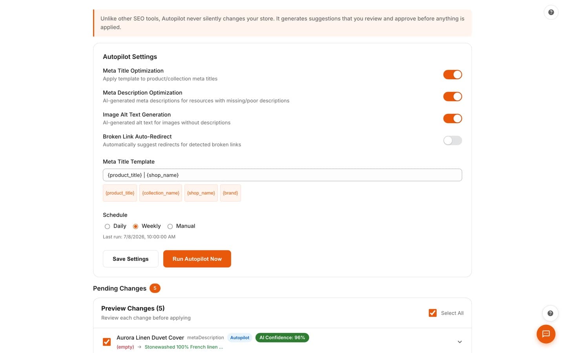Click Review each change before applying text
Image resolution: width=565 pixels, height=353 pixels.
tap(146, 318)
